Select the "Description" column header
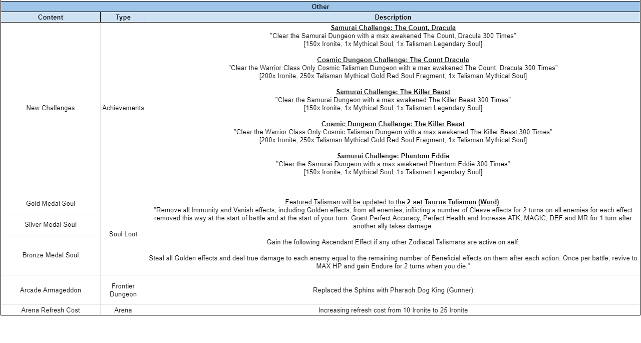This screenshot has height=343, width=641. pyautogui.click(x=393, y=17)
